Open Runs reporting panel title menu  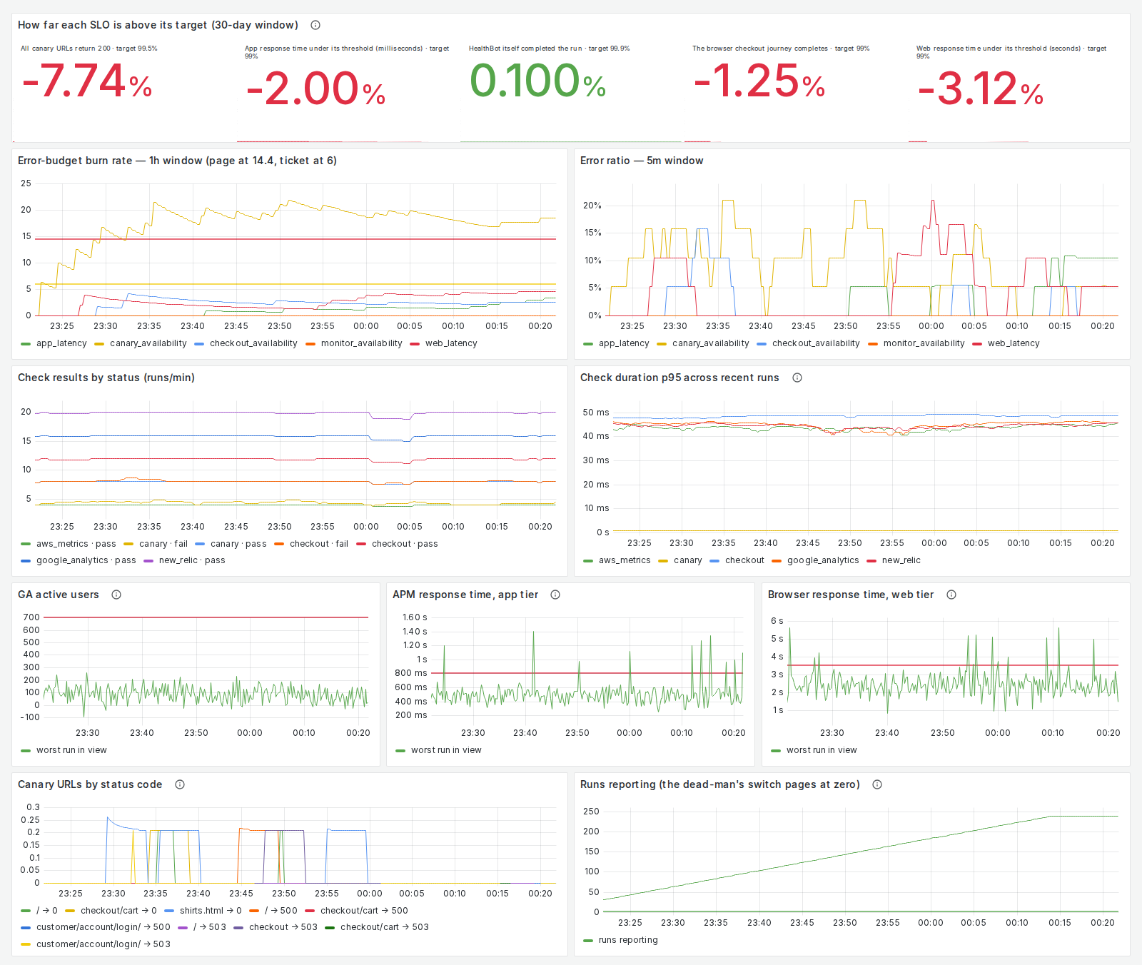coord(720,784)
